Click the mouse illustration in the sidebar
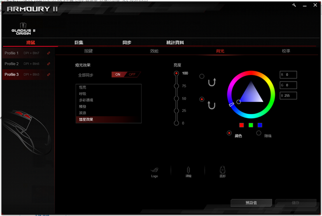The height and width of the screenshot is (216, 322). (27, 132)
